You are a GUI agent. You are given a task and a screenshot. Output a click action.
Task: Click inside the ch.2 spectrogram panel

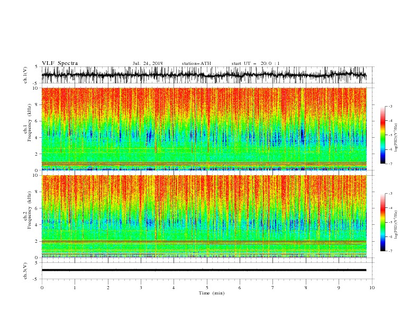point(204,216)
